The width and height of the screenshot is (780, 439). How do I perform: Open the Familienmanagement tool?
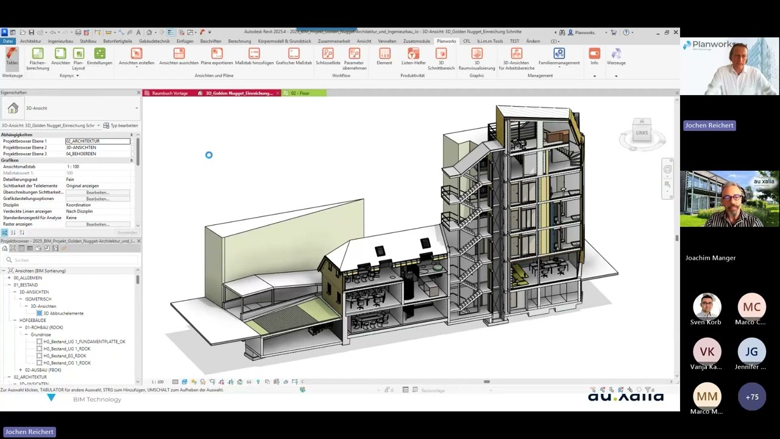[559, 57]
